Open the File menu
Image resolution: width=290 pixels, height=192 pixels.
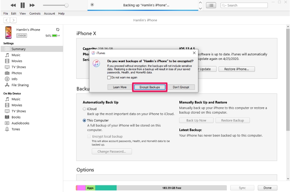click(x=6, y=14)
